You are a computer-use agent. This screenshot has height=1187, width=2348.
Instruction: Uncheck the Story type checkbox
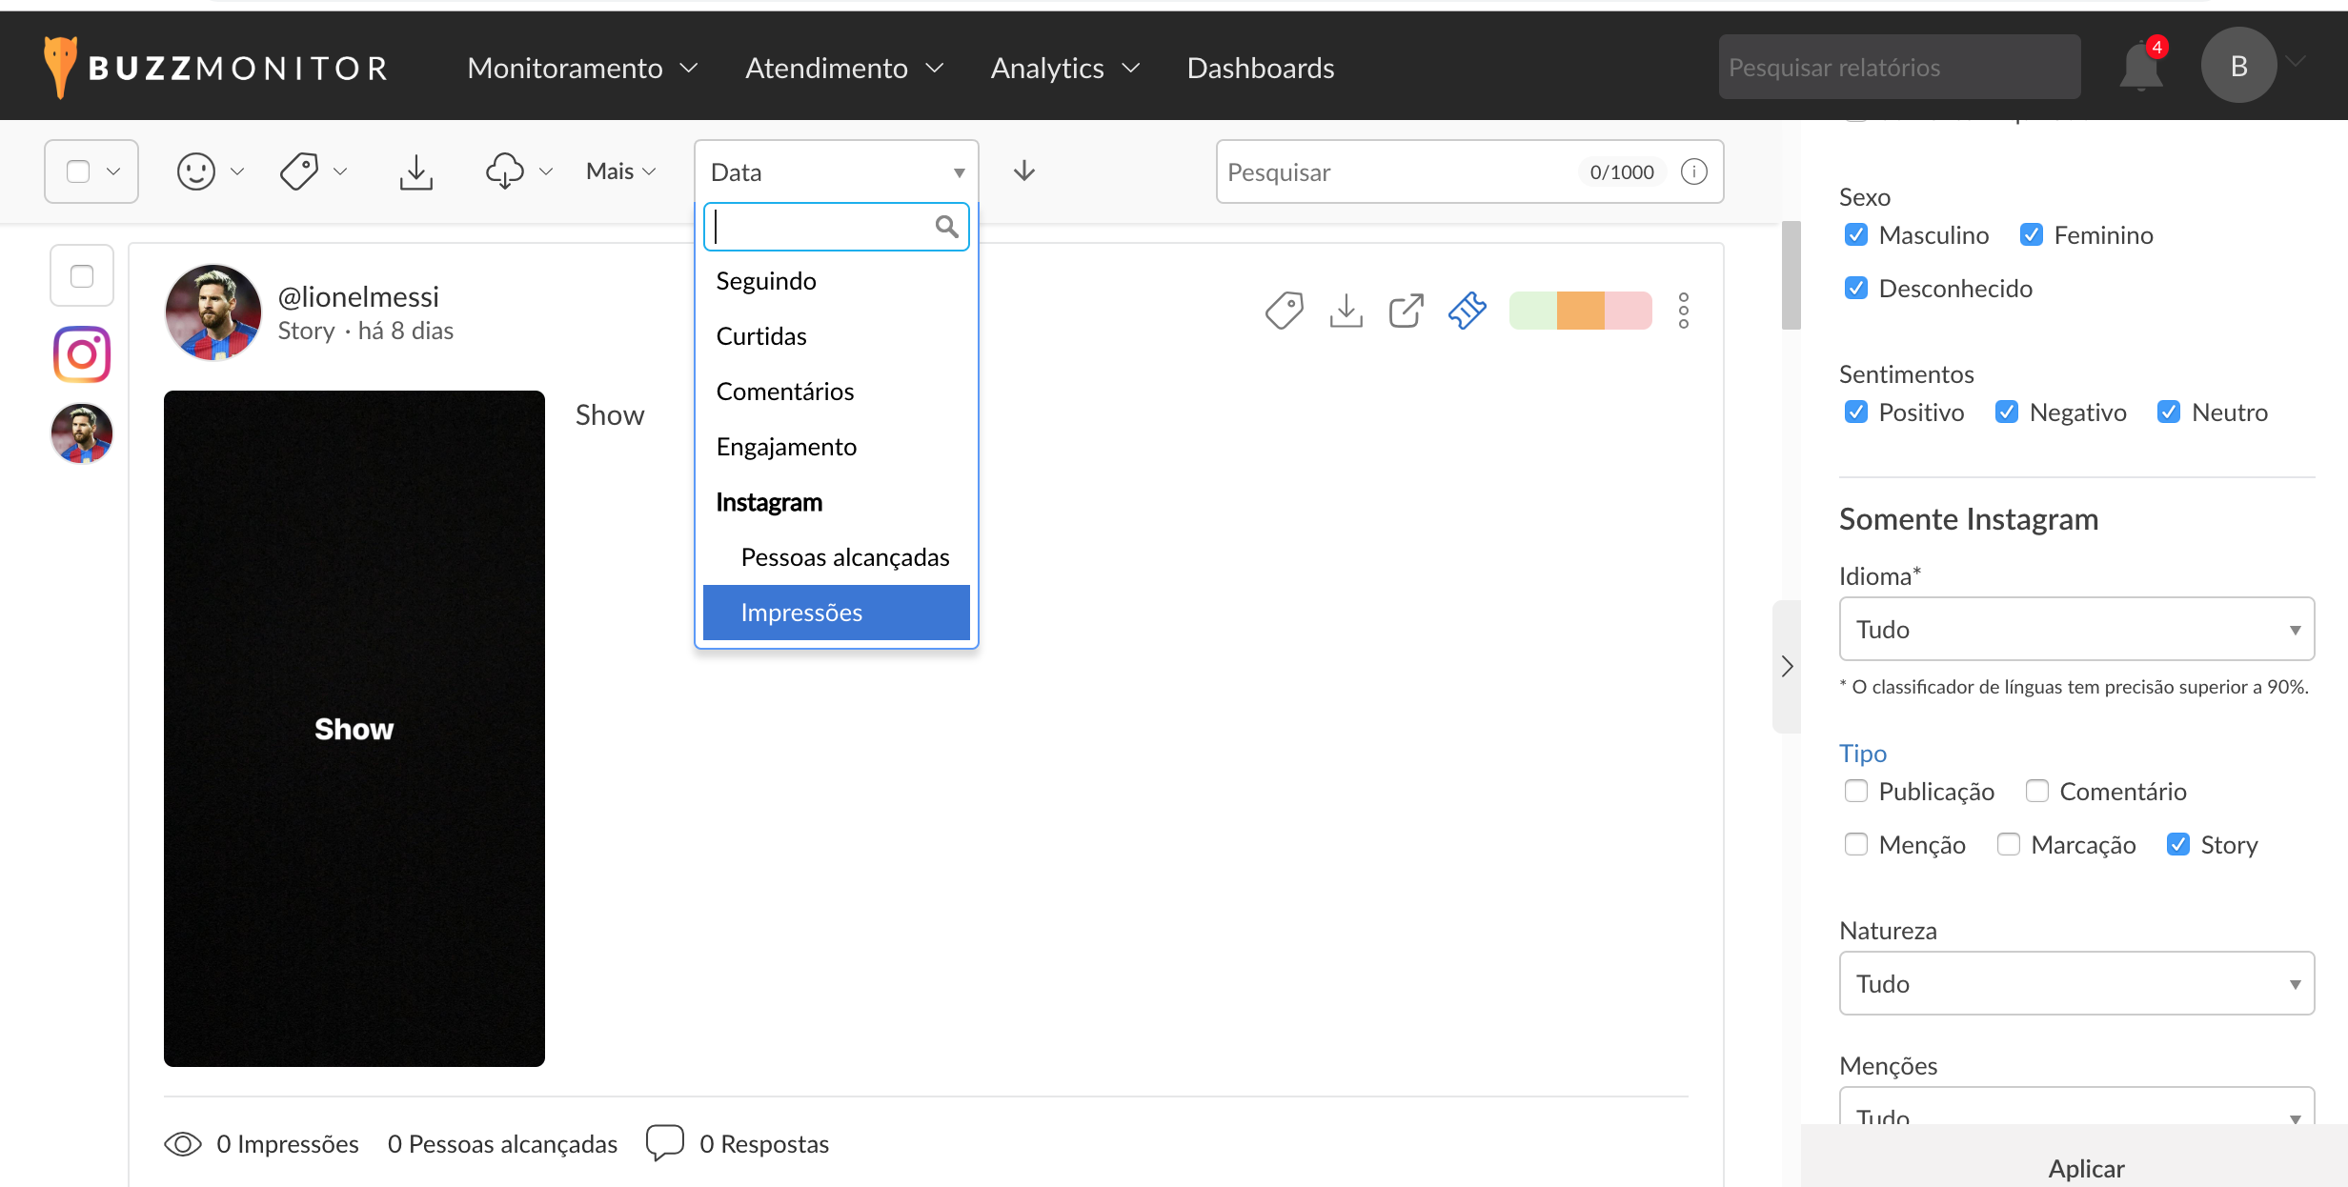pos(2178,844)
